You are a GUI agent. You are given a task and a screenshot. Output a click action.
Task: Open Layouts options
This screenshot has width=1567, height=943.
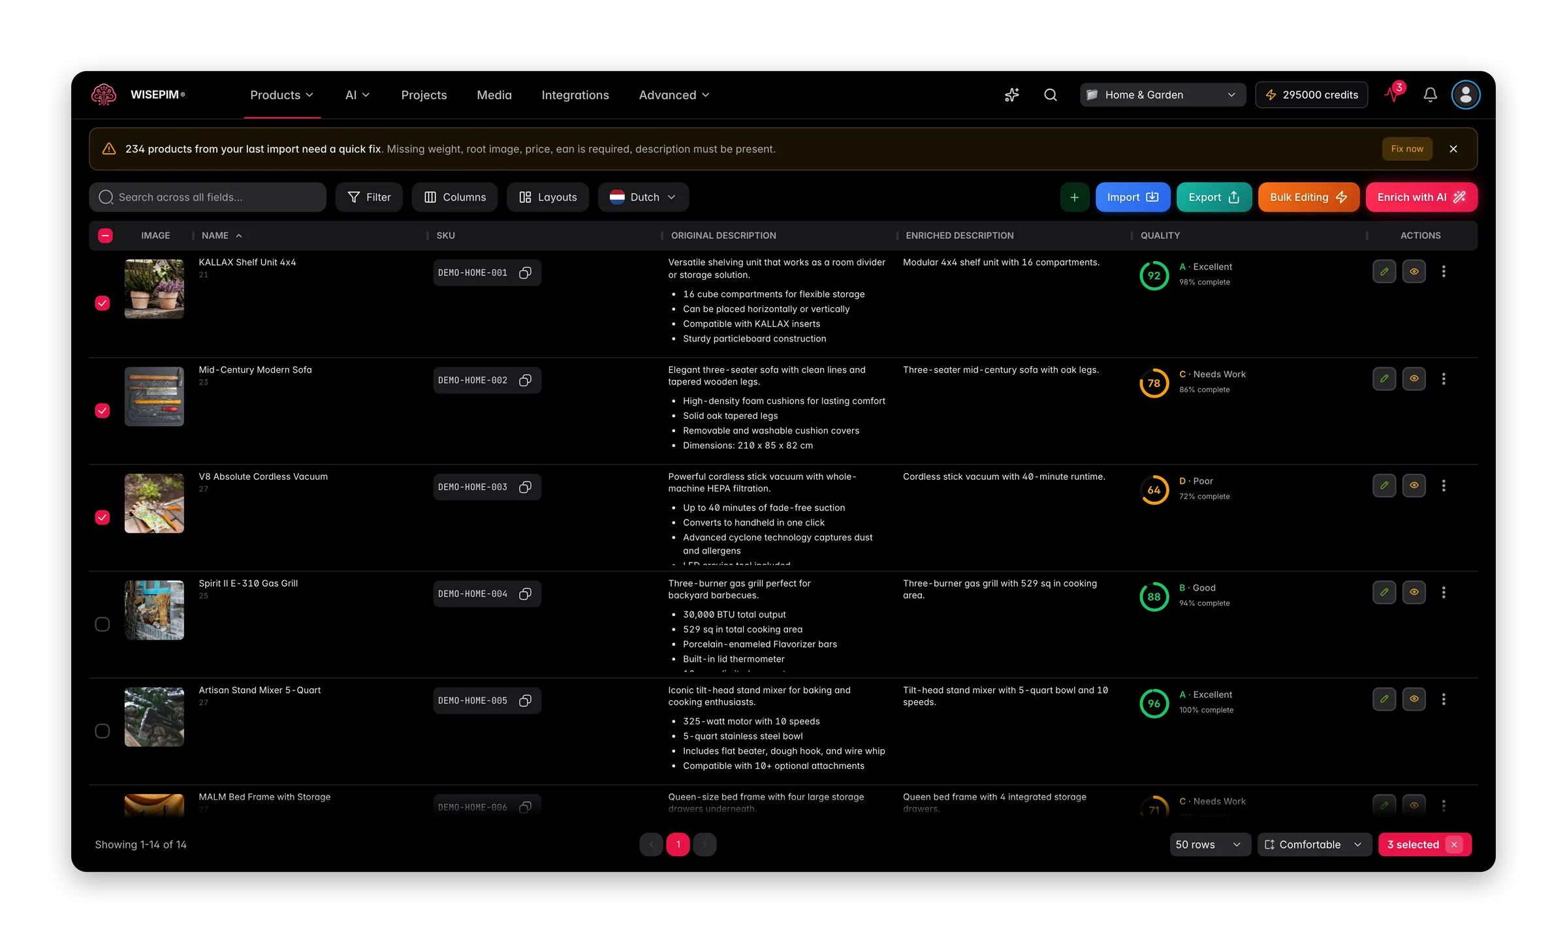pyautogui.click(x=548, y=197)
